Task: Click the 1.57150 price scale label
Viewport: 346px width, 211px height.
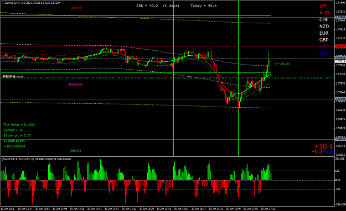Action: tap(340, 74)
